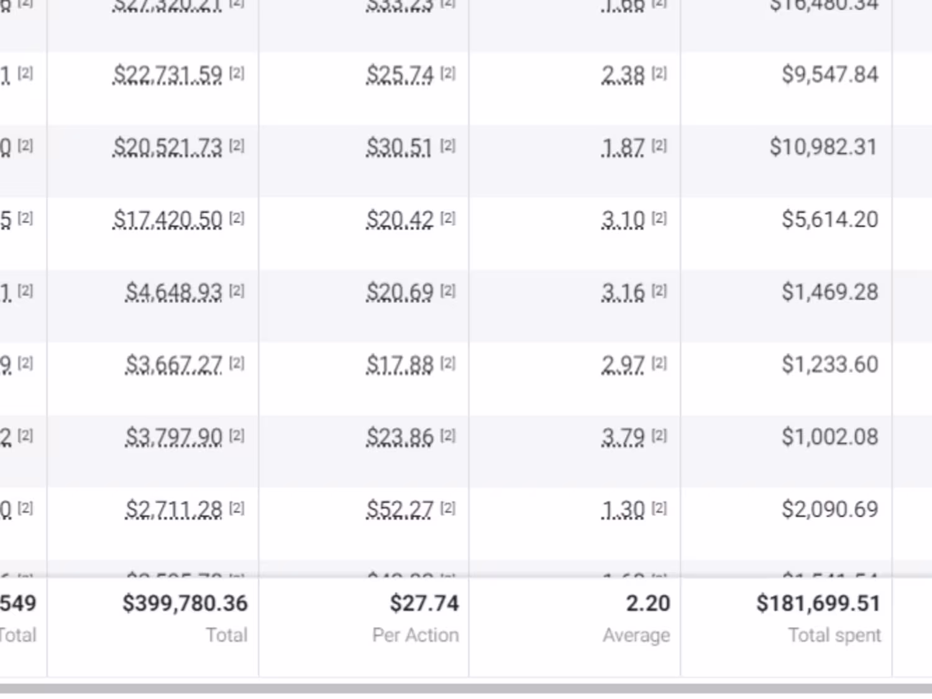Click the $20,521.73 conversion value
The height and width of the screenshot is (699, 932).
167,147
